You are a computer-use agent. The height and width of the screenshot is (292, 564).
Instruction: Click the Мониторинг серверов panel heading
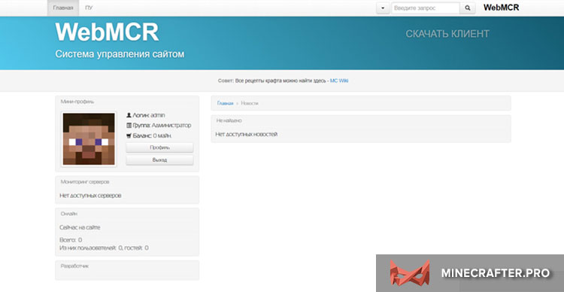85,182
